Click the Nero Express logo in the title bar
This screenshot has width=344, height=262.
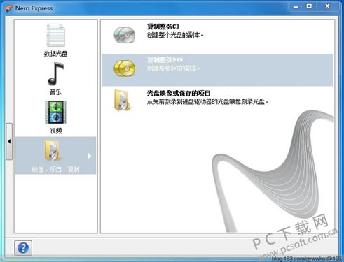[x=9, y=8]
